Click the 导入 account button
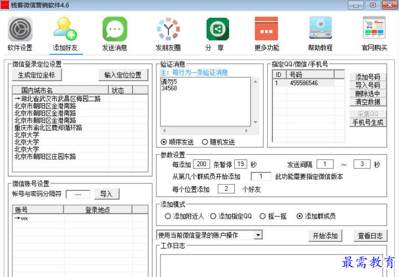The width and height of the screenshot is (399, 277). [107, 194]
